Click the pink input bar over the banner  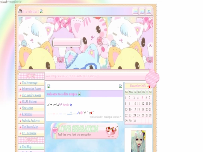(x=67, y=42)
